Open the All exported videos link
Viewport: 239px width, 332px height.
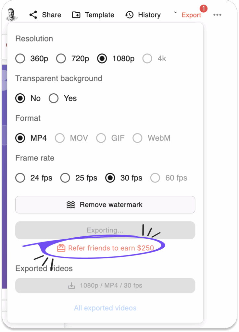(105, 308)
